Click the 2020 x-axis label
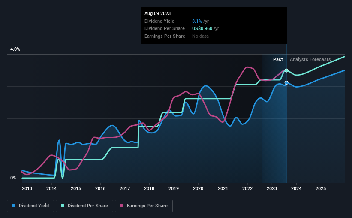The image size is (352, 218). [198, 188]
